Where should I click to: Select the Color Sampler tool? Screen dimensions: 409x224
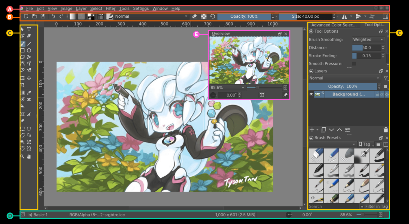(29, 92)
